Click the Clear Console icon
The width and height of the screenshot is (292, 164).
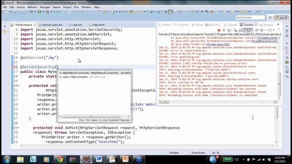pyautogui.click(x=235, y=30)
